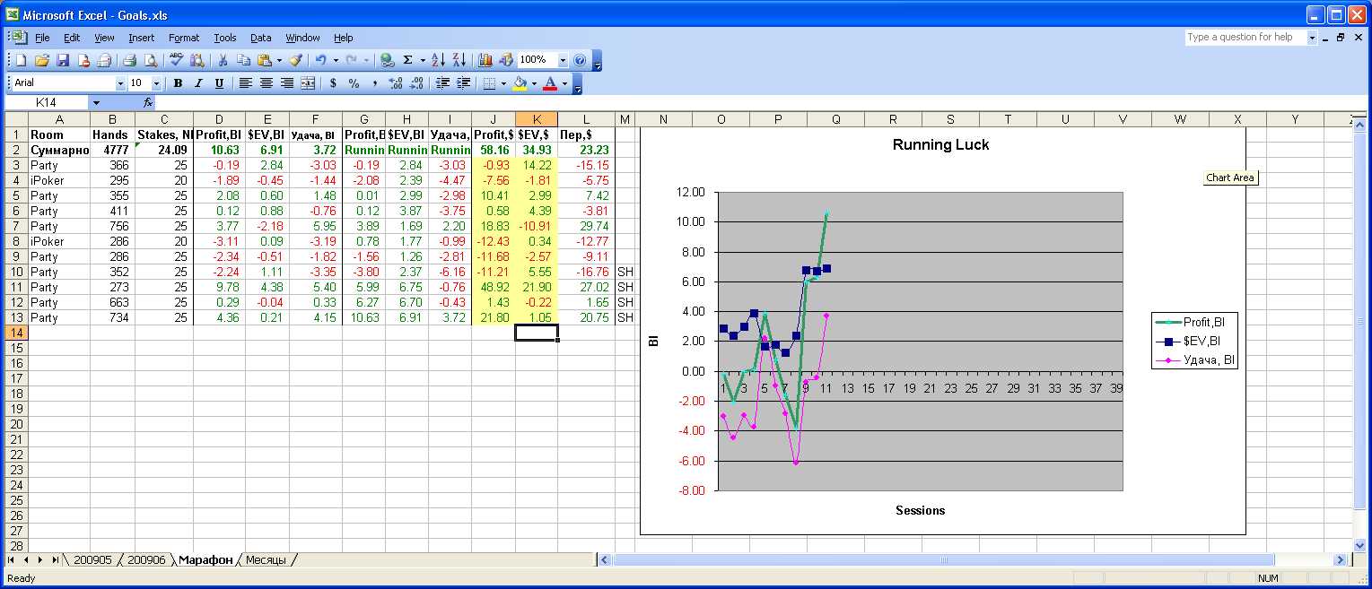Open the Print Preview tool
Screen dimensions: 1372x589
tap(150, 60)
